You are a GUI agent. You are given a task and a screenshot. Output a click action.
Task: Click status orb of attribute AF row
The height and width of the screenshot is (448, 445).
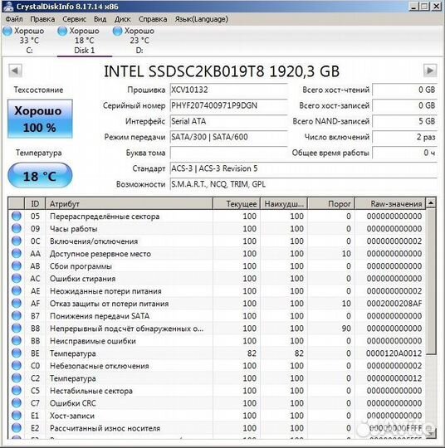point(17,303)
